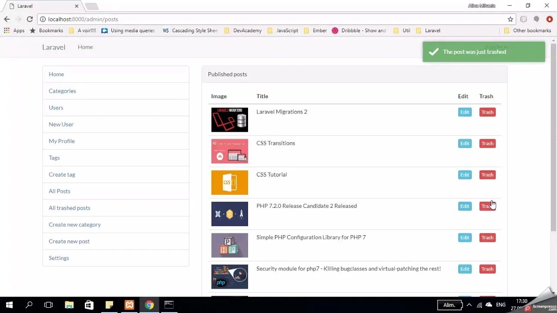Screen dimensions: 557x313
Task: Open the Util bookmark folder
Action: click(x=402, y=30)
